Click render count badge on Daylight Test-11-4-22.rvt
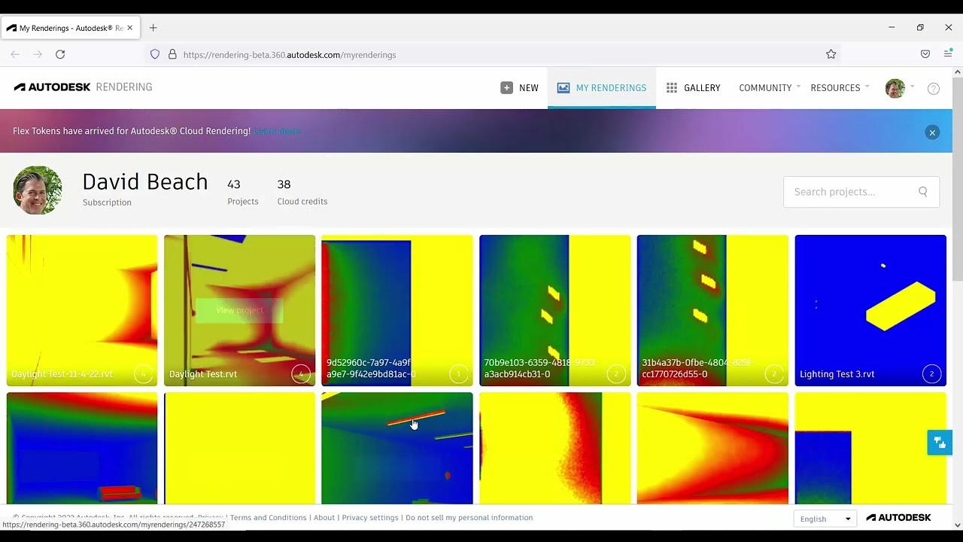The image size is (963, 542). point(143,374)
